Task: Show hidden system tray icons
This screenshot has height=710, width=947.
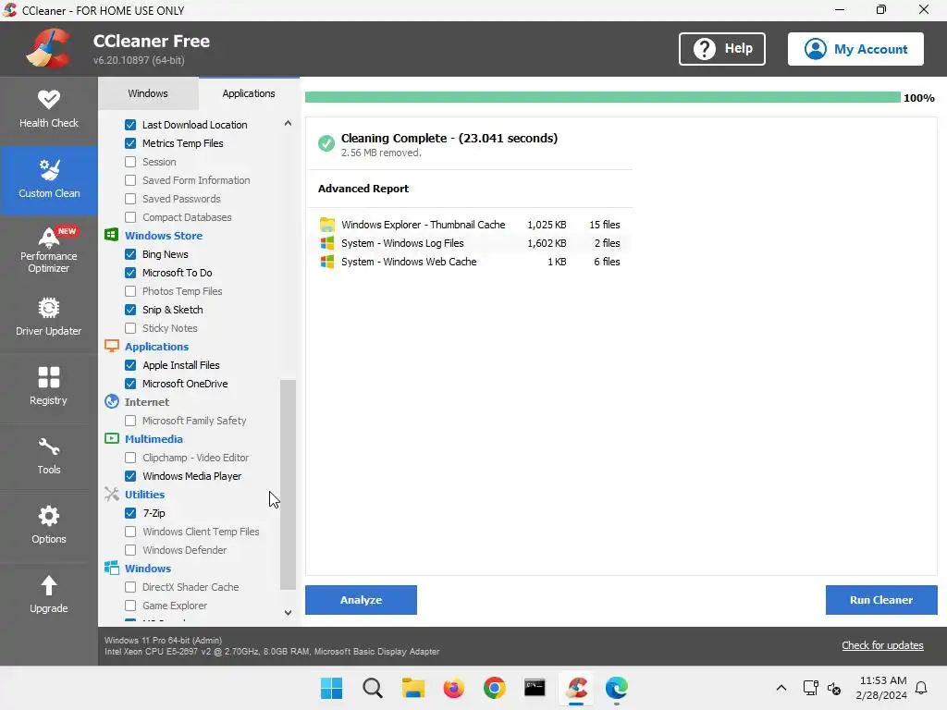Action: [x=781, y=688]
